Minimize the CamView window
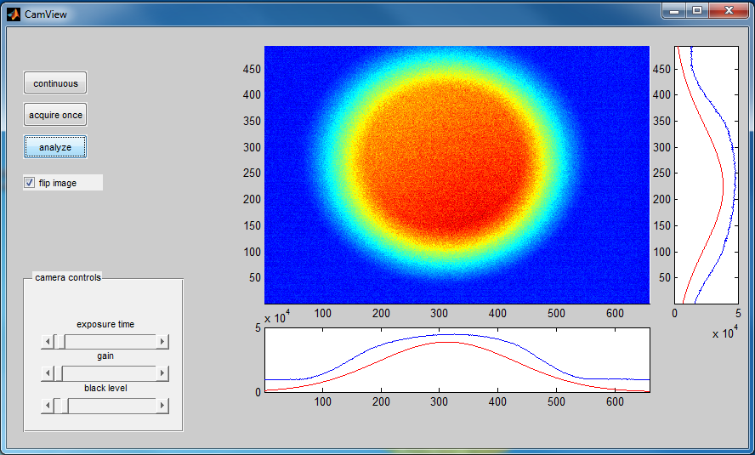 (x=674, y=11)
